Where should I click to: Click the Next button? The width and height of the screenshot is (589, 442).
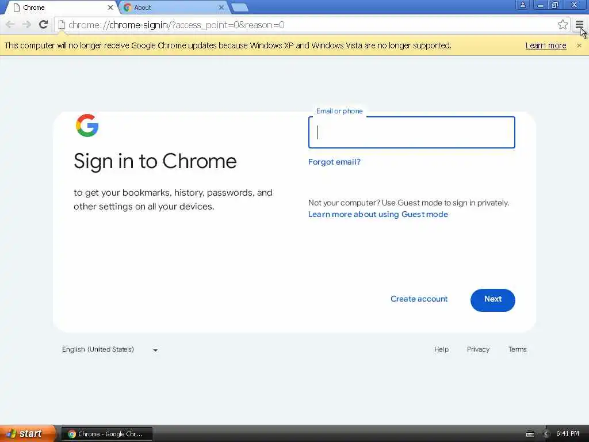coord(492,300)
